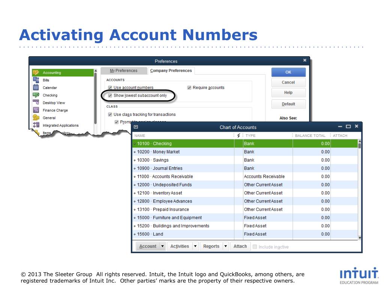Image resolution: width=384 pixels, height=288 pixels.
Task: Open the Desktop View preferences icon
Action: pos(36,103)
